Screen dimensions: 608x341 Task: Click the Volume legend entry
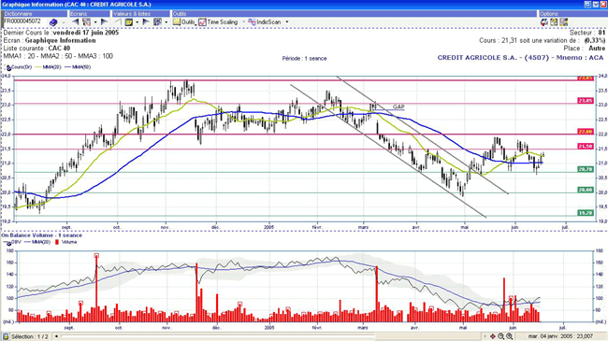pyautogui.click(x=65, y=242)
